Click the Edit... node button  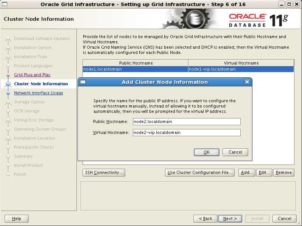coord(264,172)
